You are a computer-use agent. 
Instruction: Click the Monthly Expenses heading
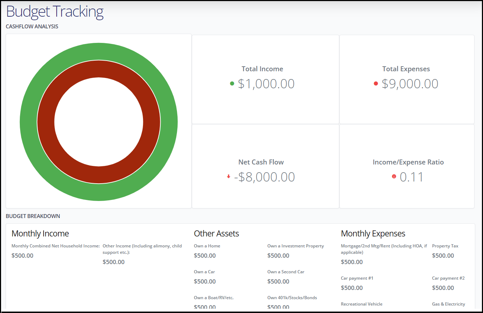[x=373, y=234]
